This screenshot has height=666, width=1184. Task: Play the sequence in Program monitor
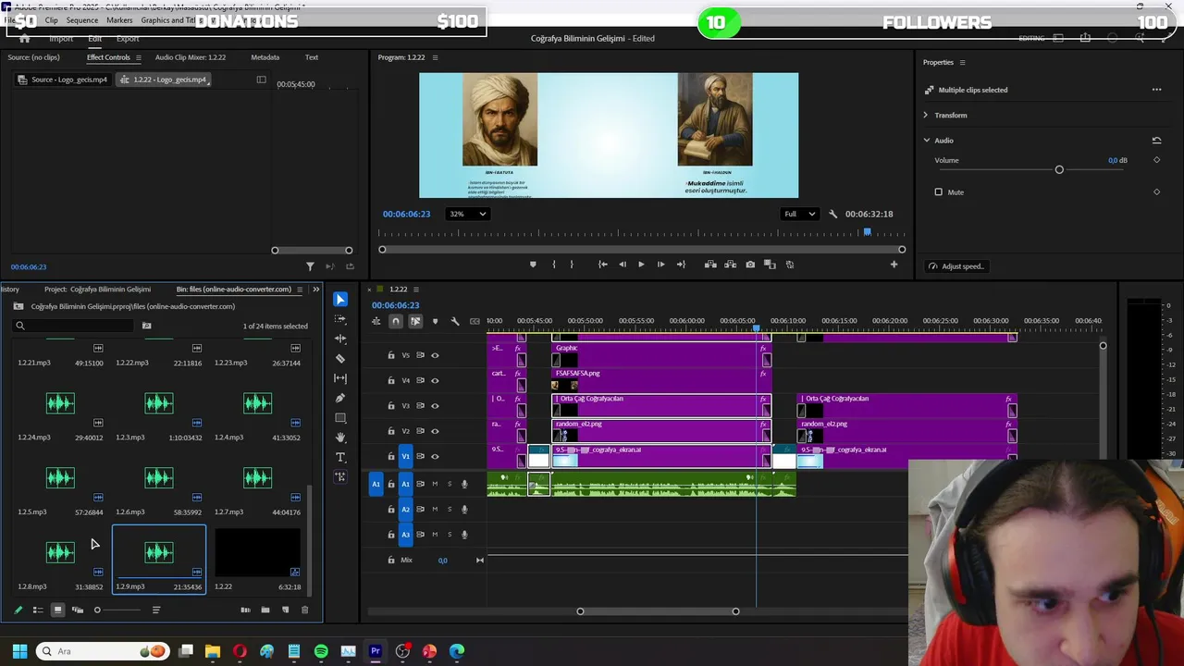641,265
